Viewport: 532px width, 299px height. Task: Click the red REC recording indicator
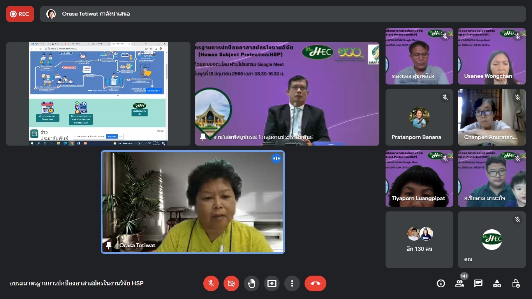point(20,14)
